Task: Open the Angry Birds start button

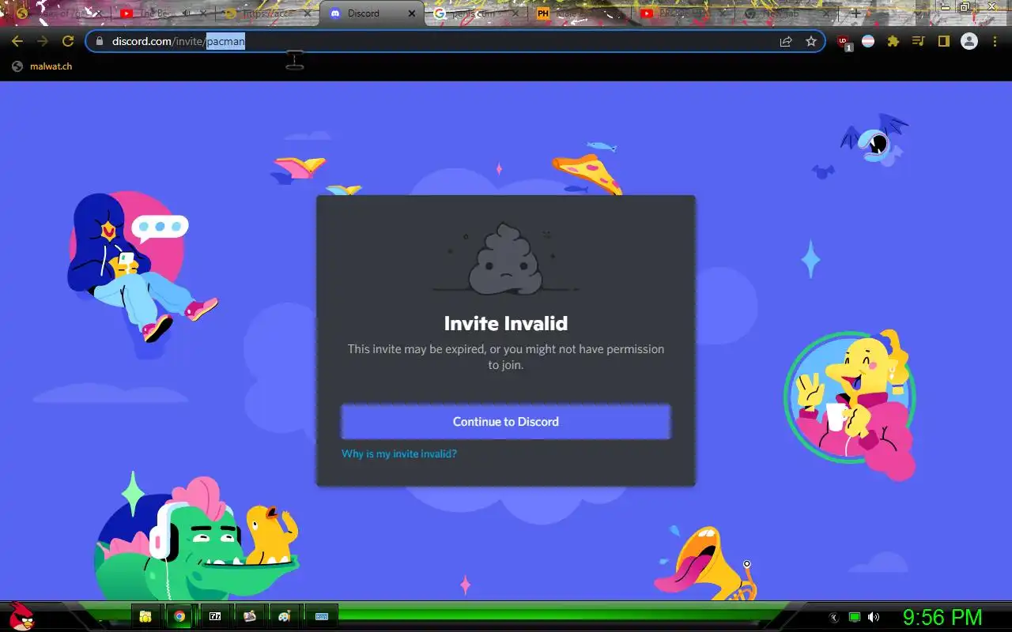Action: (x=21, y=616)
